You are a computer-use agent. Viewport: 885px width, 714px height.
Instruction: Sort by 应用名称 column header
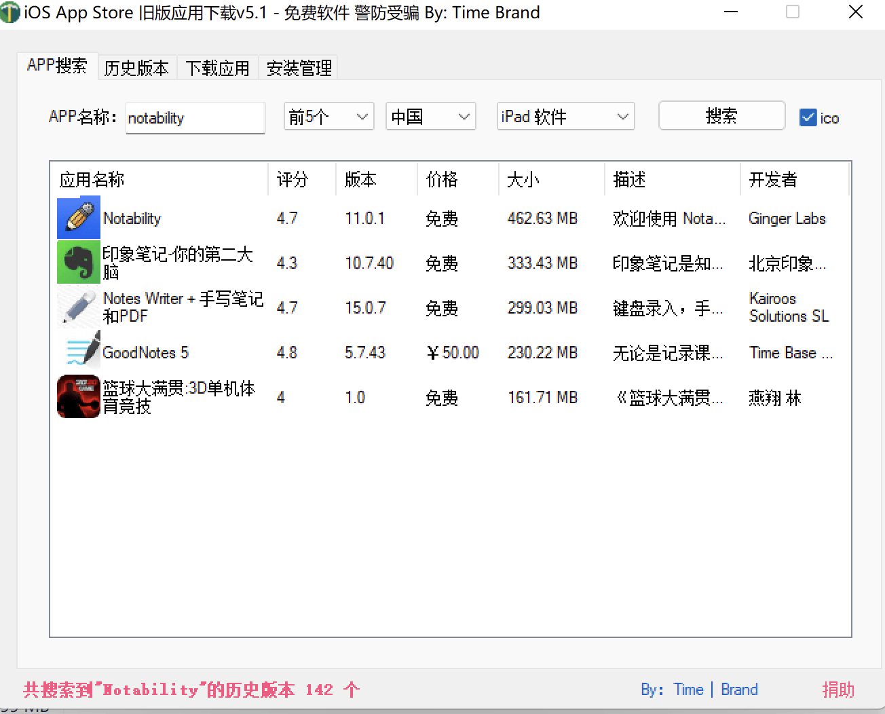click(x=159, y=180)
